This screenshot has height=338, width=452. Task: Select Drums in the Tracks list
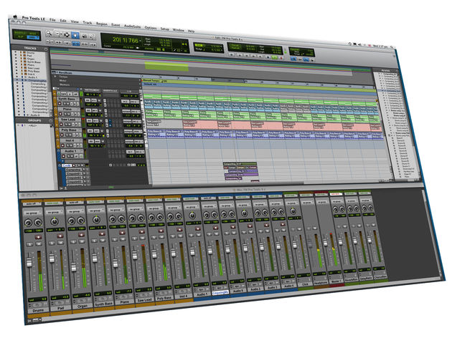31,53
